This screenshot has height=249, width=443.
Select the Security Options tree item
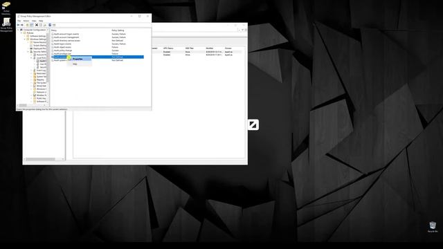coord(42,67)
